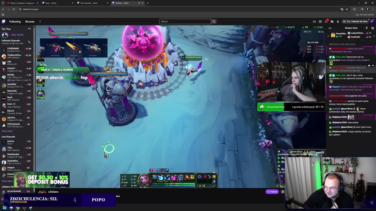The image size is (376, 211).
Task: Collapse the For You sidebar
Action: 29,29
